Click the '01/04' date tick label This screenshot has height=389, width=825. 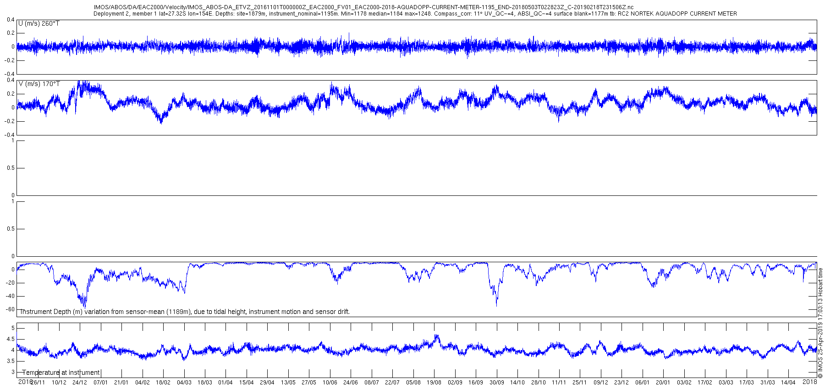[225, 383]
